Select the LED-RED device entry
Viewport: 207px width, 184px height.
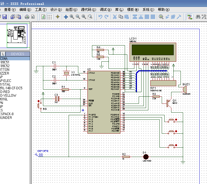point(15,92)
